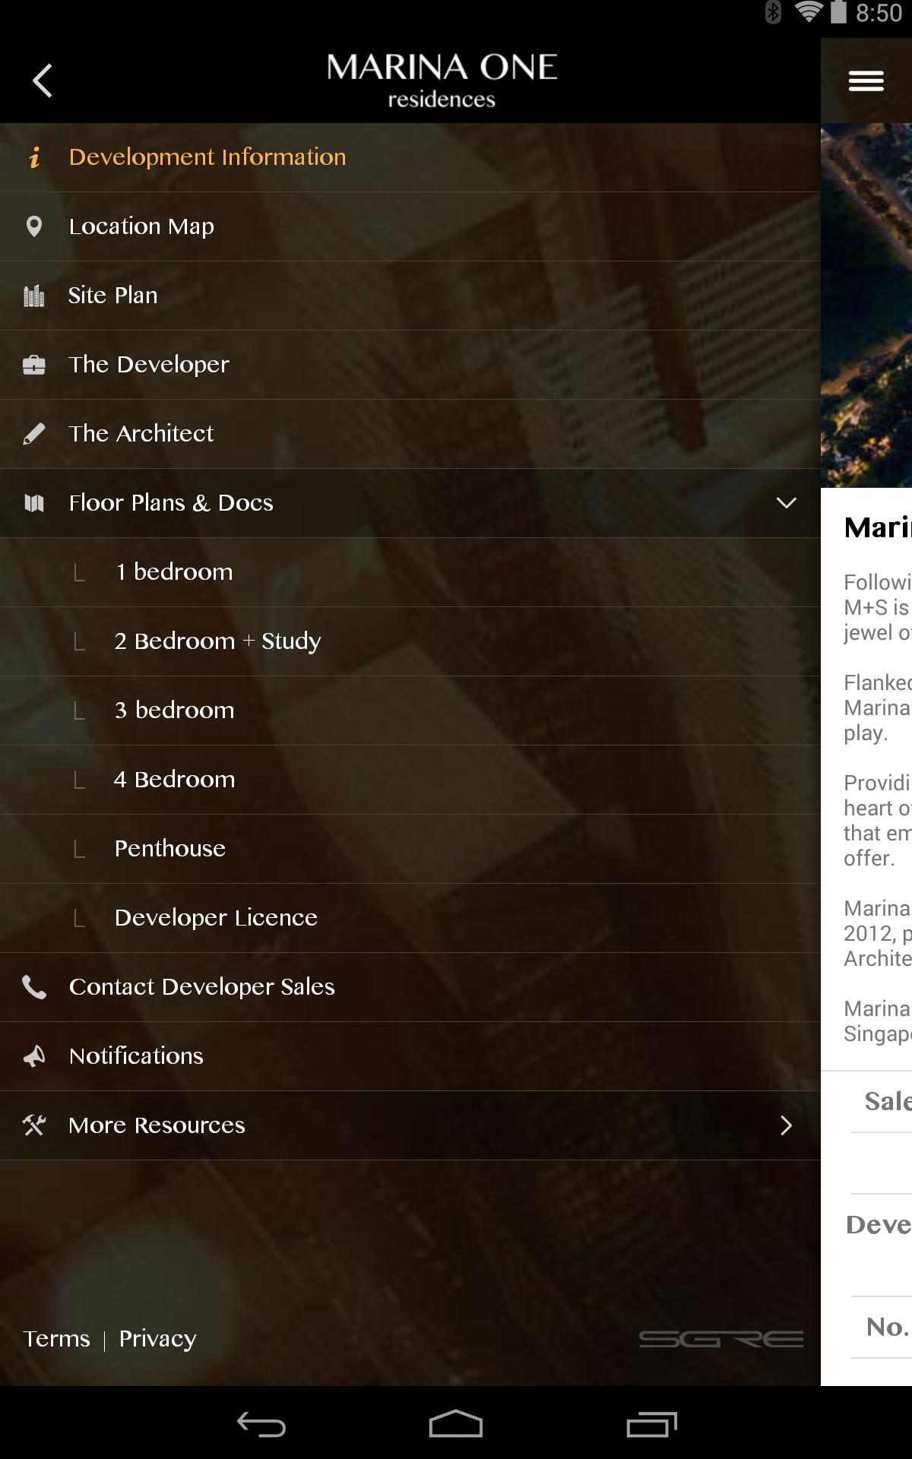Open the Privacy link

pyautogui.click(x=158, y=1339)
